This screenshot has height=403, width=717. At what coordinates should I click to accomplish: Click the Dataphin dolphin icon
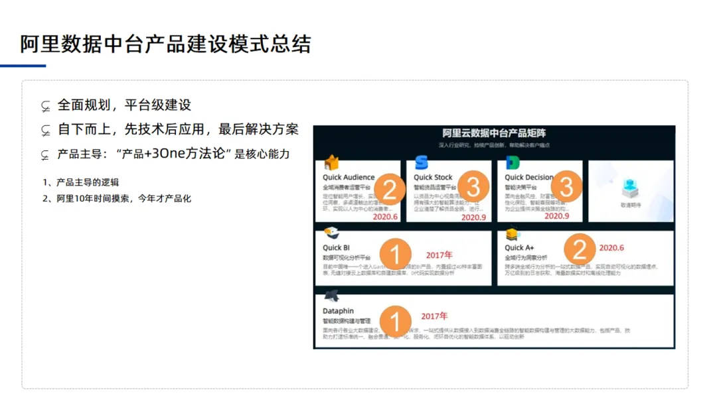[331, 296]
